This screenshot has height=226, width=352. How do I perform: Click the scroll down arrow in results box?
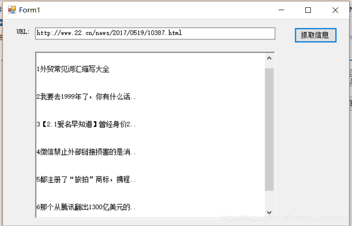(269, 212)
